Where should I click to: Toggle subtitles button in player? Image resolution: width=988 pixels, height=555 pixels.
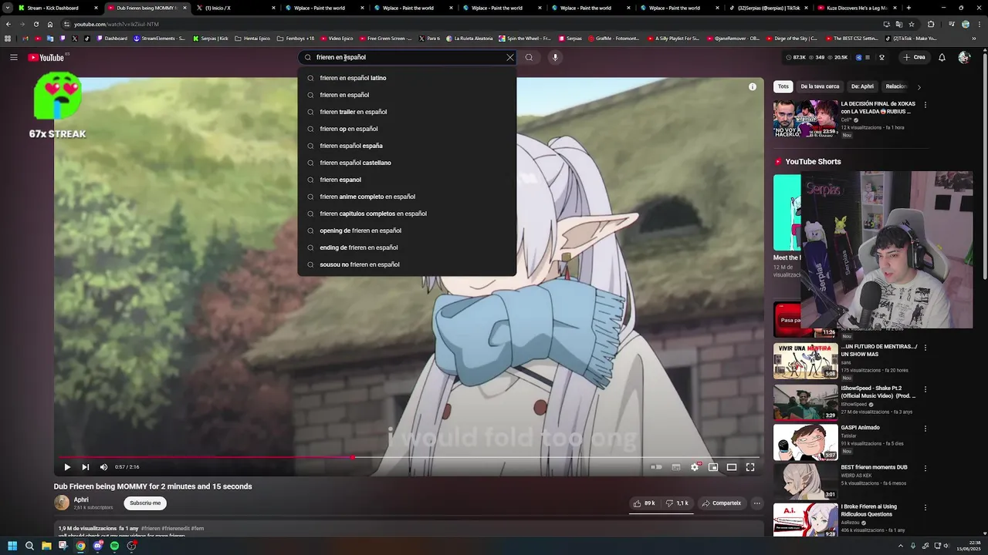(676, 467)
